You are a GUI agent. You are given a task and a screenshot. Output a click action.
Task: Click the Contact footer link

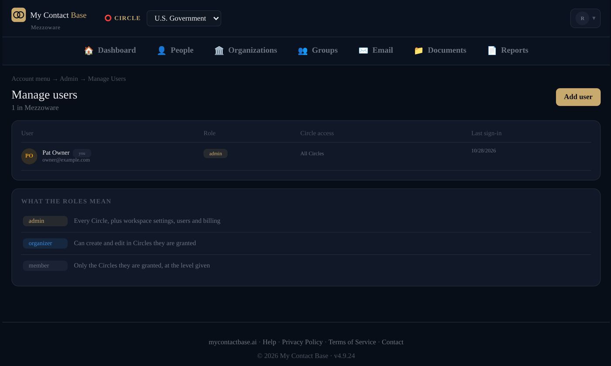pos(392,342)
